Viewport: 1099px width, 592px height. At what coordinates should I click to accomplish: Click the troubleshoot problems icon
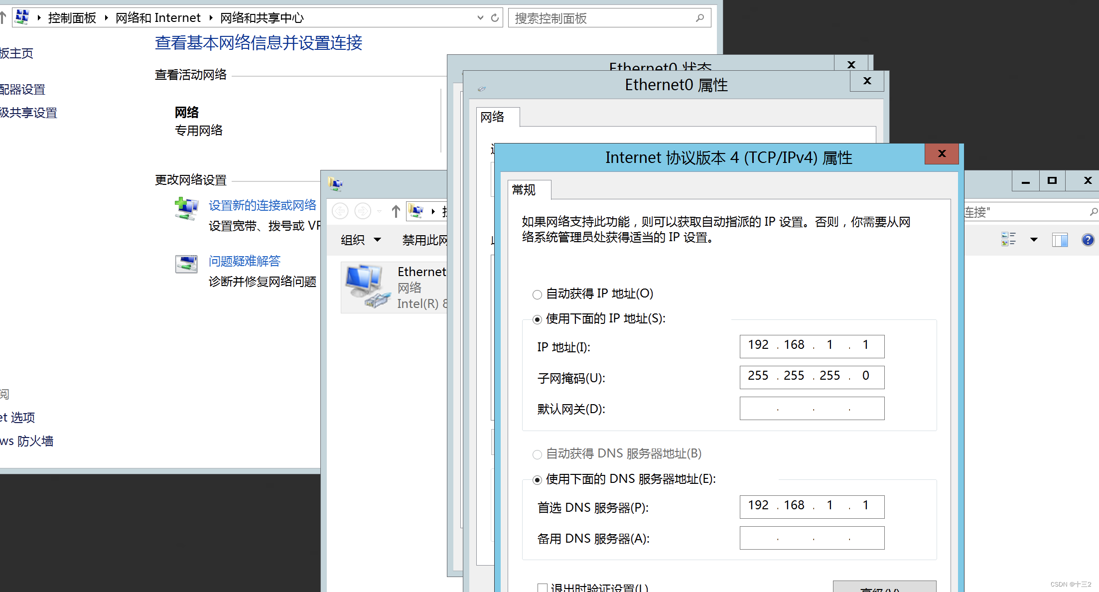[x=186, y=264]
